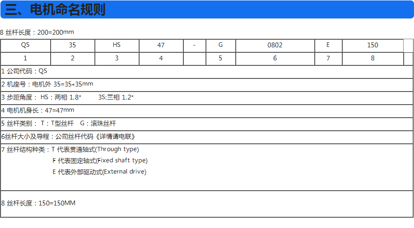This screenshot has width=414, height=228.
Task: Click index cell '5' under G
Action: [x=221, y=59]
